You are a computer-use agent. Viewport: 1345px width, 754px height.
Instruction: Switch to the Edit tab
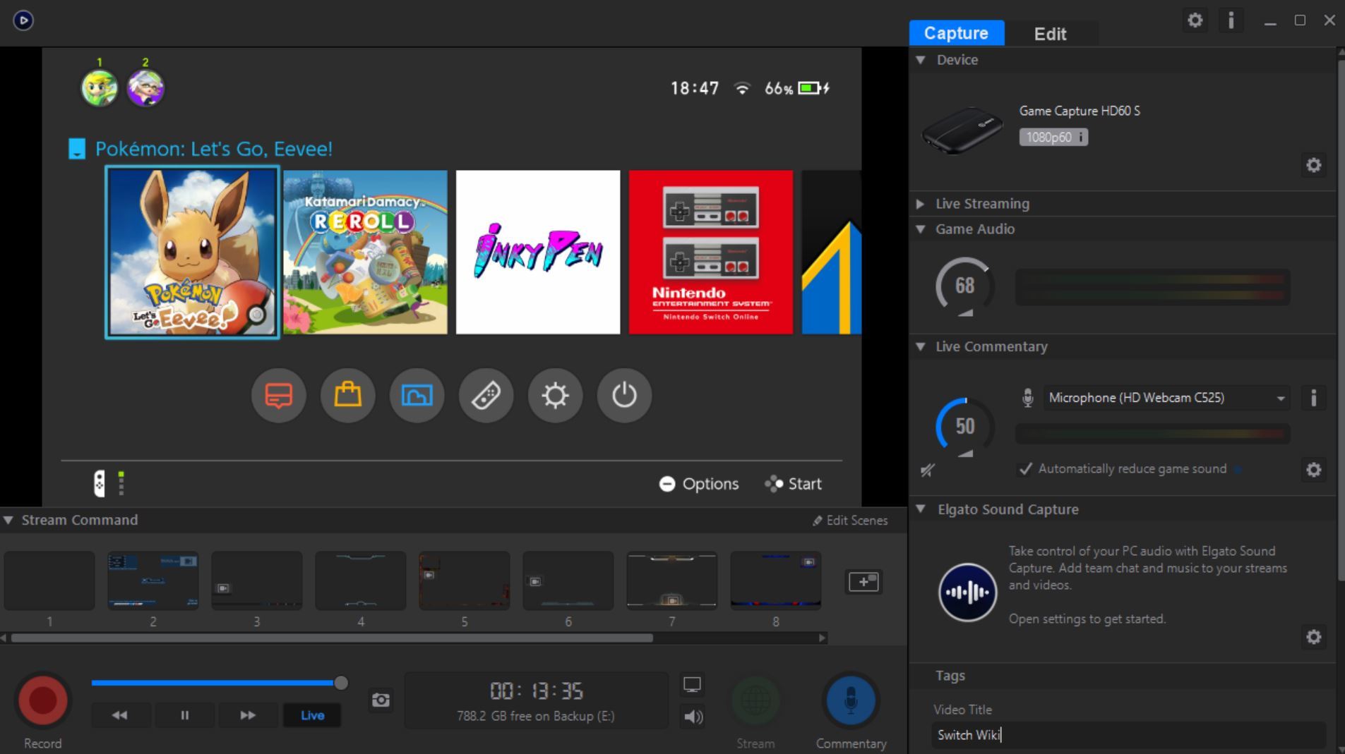(x=1050, y=34)
